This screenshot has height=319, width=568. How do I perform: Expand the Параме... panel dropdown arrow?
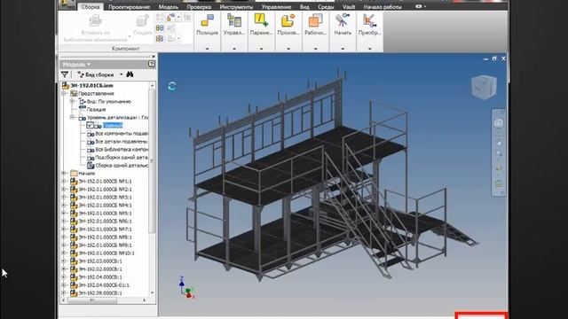pyautogui.click(x=261, y=49)
